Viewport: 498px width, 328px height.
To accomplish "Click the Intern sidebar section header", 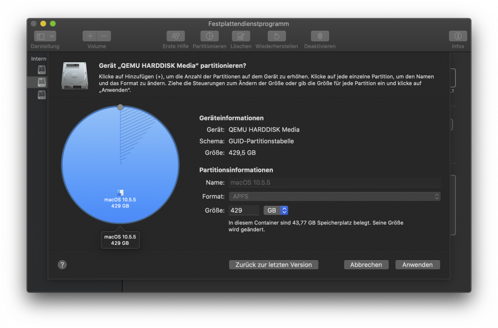I will [38, 59].
